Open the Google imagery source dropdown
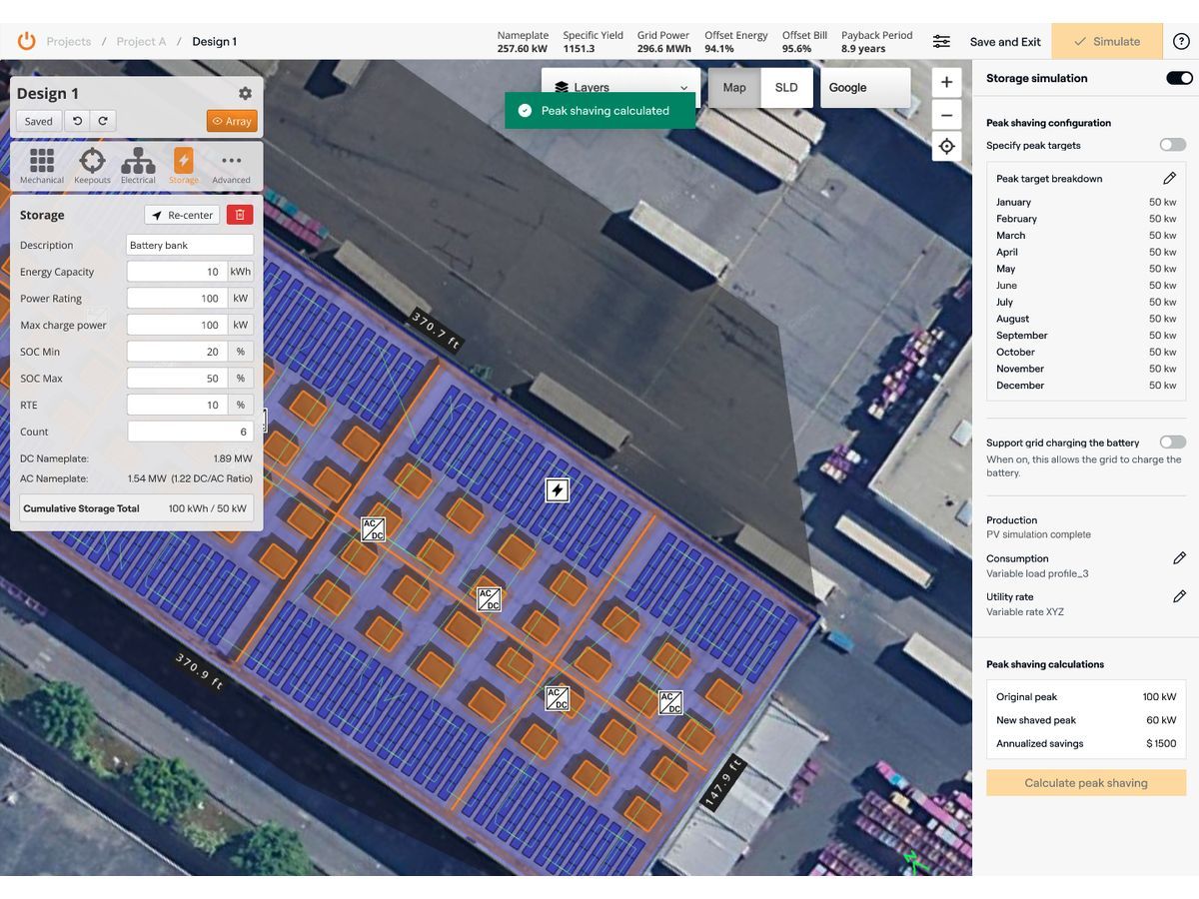1199x899 pixels. click(865, 87)
